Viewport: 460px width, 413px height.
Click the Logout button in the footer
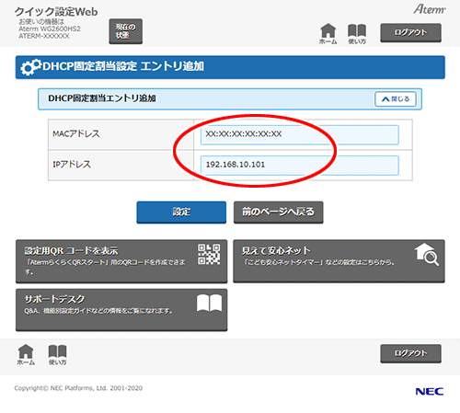(410, 353)
